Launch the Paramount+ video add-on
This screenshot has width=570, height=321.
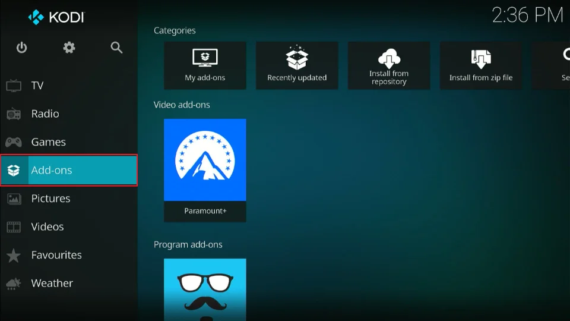[x=205, y=160]
